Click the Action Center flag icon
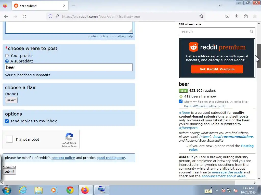The height and width of the screenshot is (195, 261). tap(223, 190)
